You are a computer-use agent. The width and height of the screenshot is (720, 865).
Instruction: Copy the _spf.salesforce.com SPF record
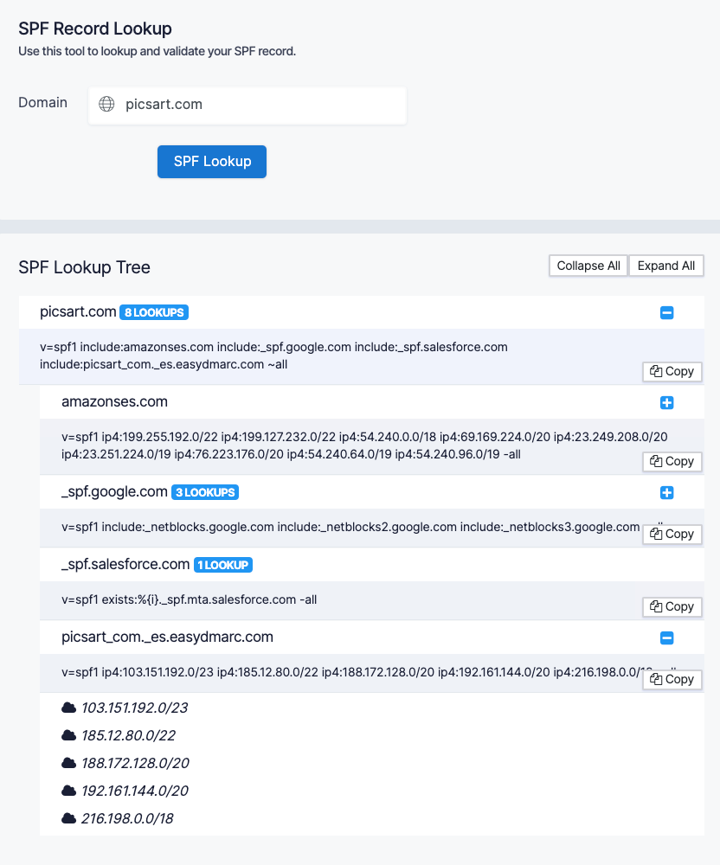click(x=672, y=607)
